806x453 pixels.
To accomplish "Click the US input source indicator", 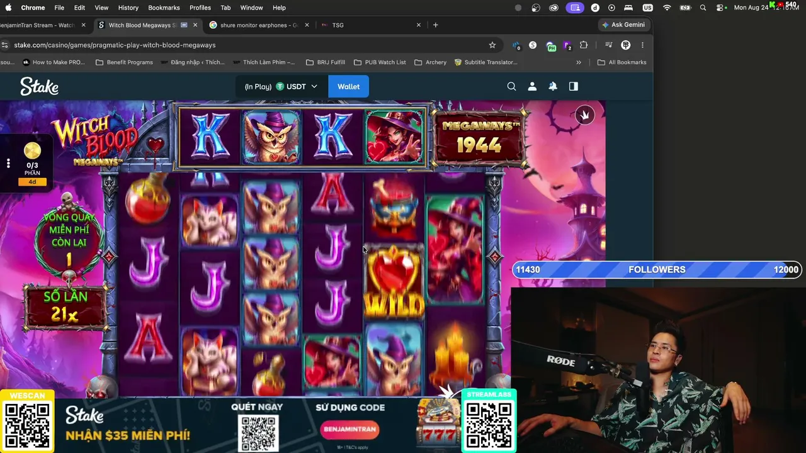I will 648,8.
